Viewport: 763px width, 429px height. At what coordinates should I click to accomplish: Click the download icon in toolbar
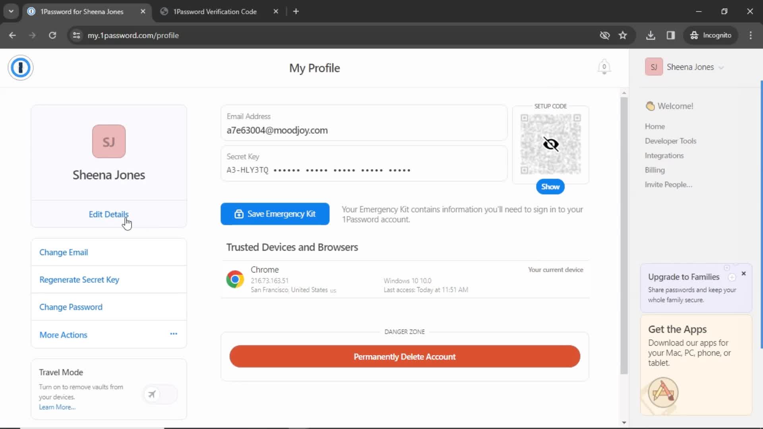pos(651,35)
